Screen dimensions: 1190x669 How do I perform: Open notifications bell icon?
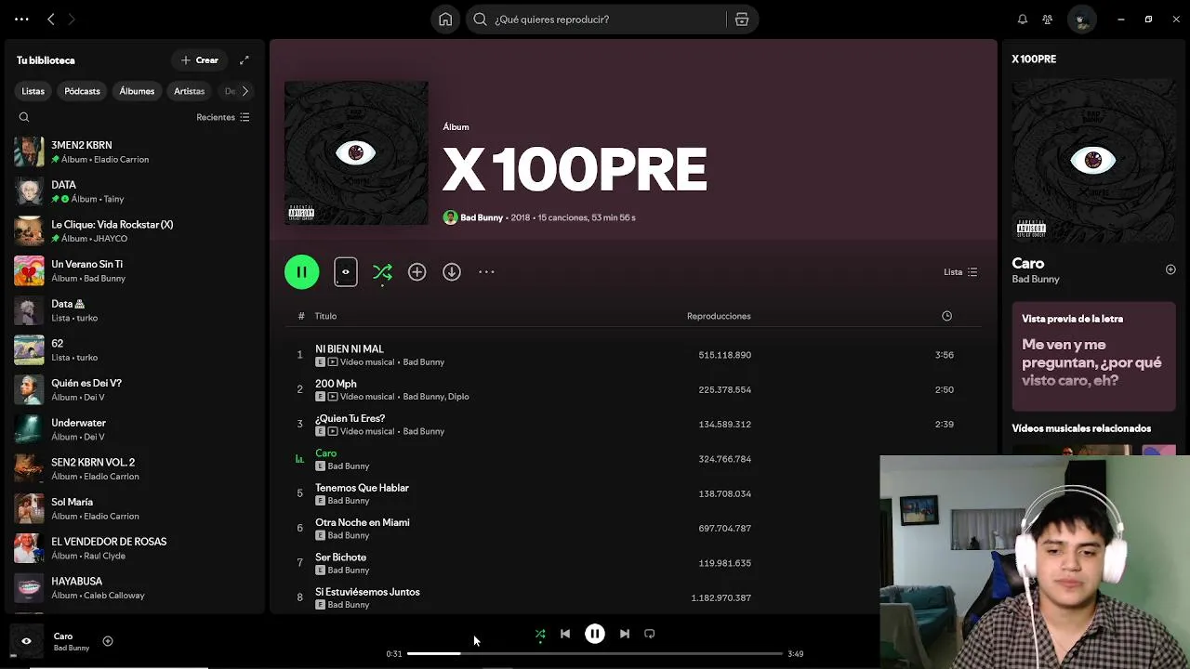(1023, 20)
